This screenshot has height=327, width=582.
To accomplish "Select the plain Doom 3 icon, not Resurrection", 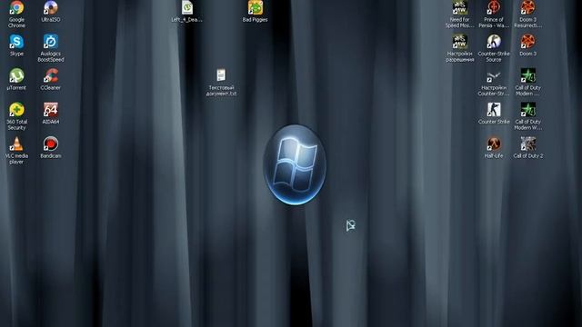I will pyautogui.click(x=527, y=42).
